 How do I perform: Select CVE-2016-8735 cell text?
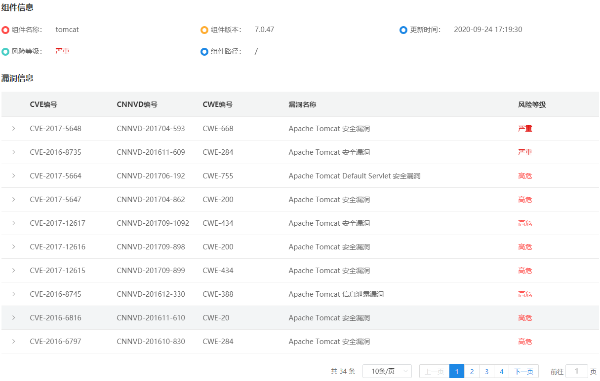55,152
